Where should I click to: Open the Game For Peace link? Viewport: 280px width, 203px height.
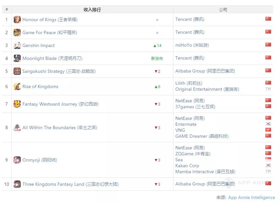(50, 32)
